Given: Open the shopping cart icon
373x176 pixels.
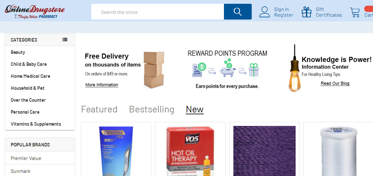Looking at the screenshot, I should (355, 12).
